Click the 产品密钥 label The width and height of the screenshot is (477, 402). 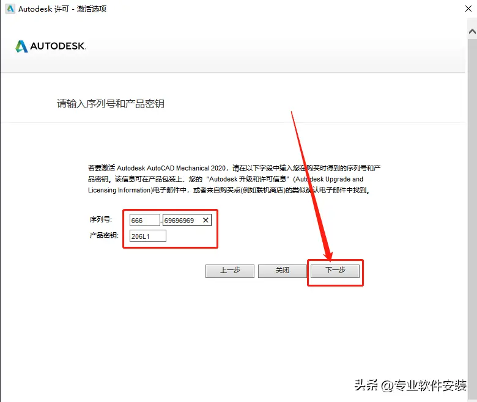click(x=104, y=235)
